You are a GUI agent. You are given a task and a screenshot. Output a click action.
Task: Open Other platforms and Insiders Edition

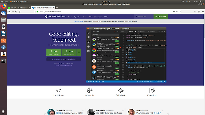tap(64, 59)
